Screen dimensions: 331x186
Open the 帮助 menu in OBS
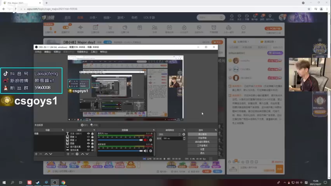click(103, 52)
